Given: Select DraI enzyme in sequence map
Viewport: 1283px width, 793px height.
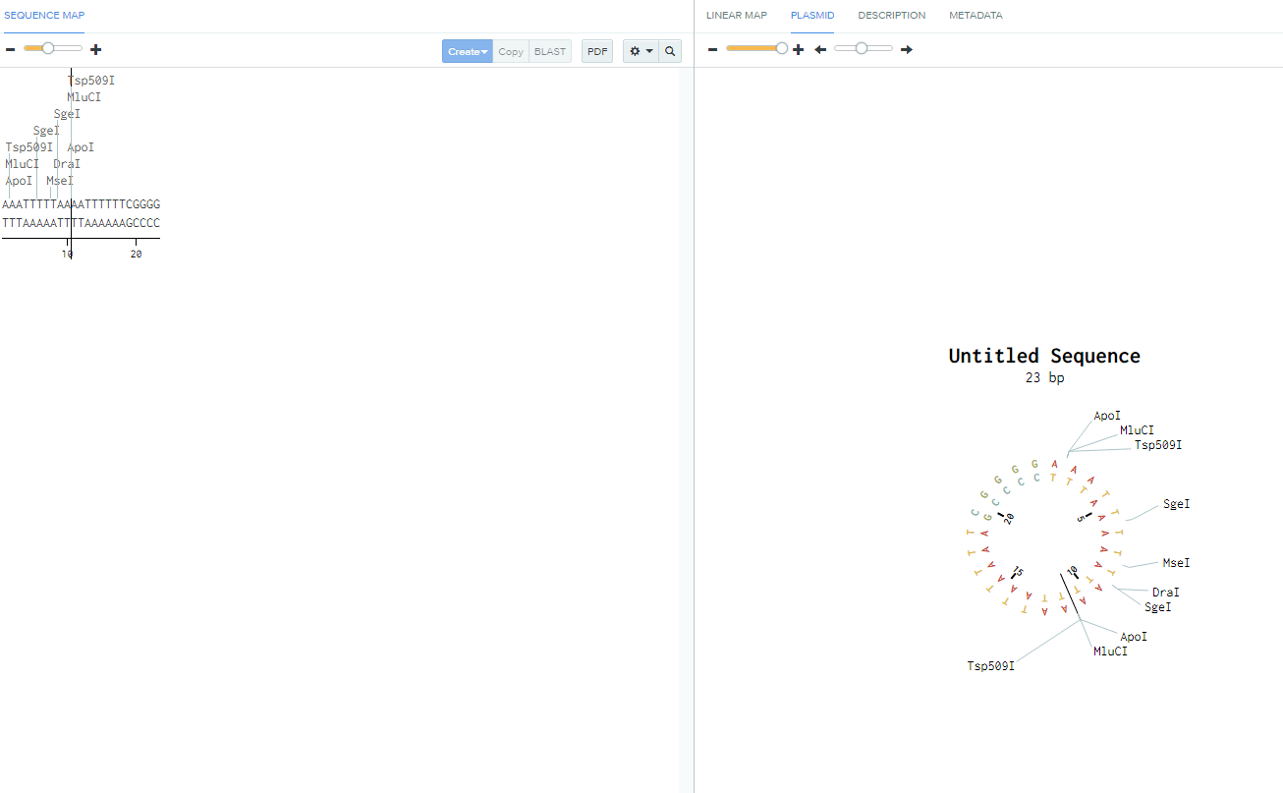Looking at the screenshot, I should tap(67, 164).
